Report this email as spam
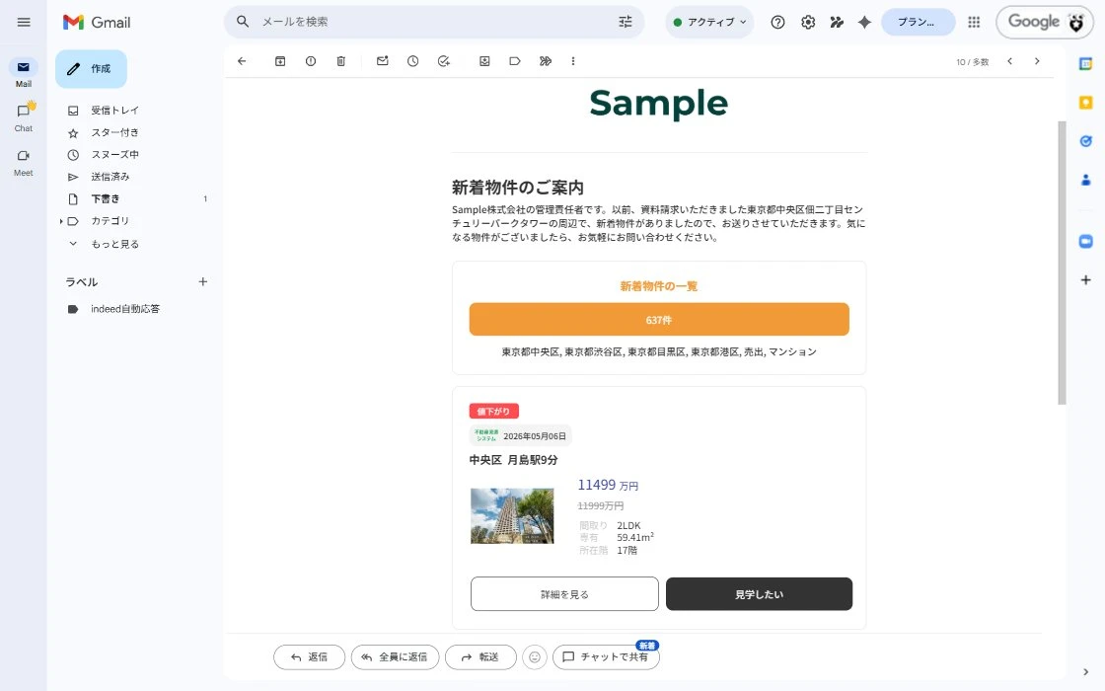Screen dimensions: 1105x691 pyautogui.click(x=311, y=61)
